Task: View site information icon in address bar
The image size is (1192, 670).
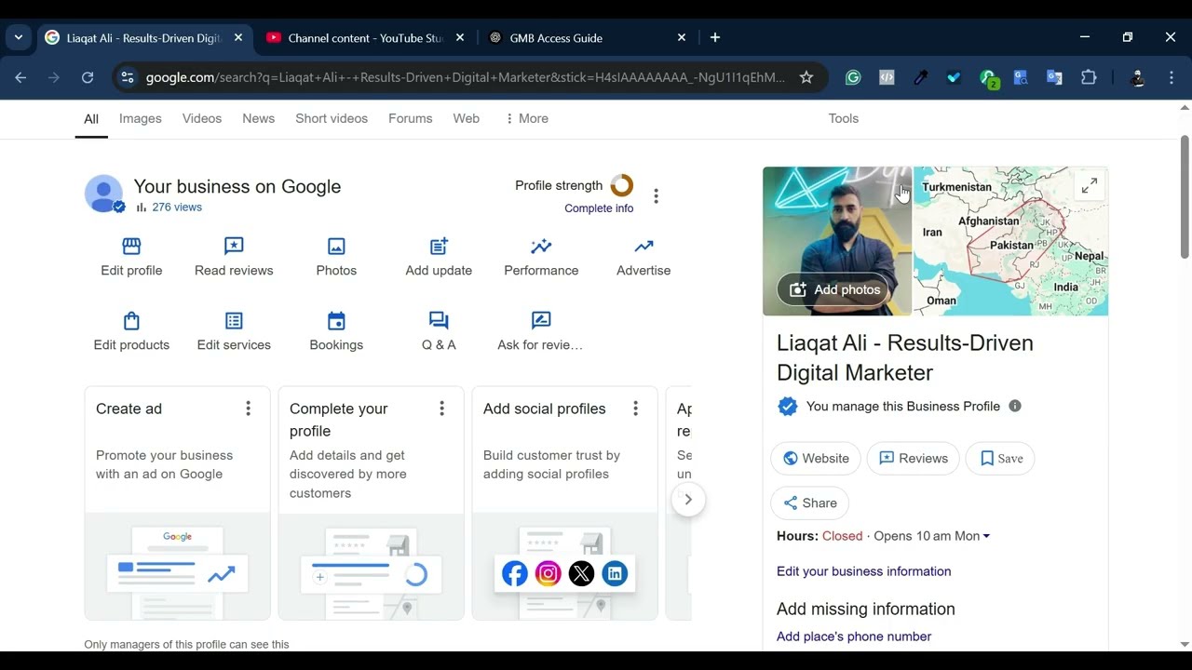Action: pos(128,77)
